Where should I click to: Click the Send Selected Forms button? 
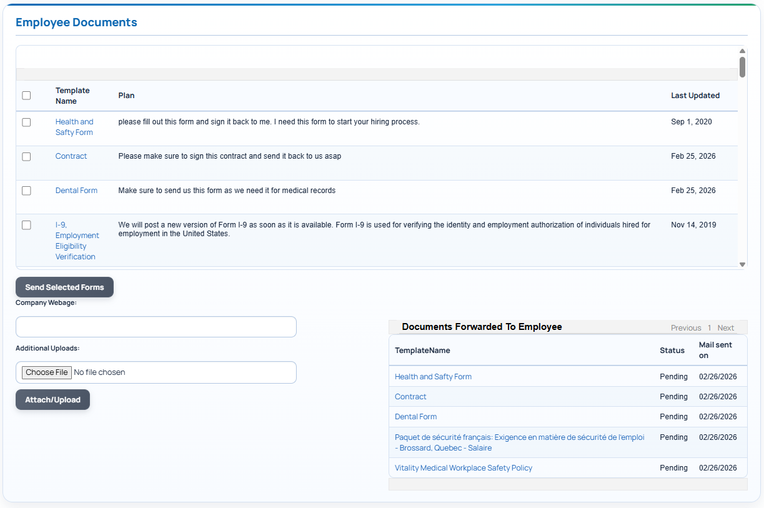[x=64, y=287]
